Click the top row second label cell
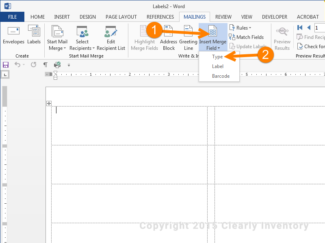Image resolution: width=325 pixels, height=243 pixels. coord(270,126)
